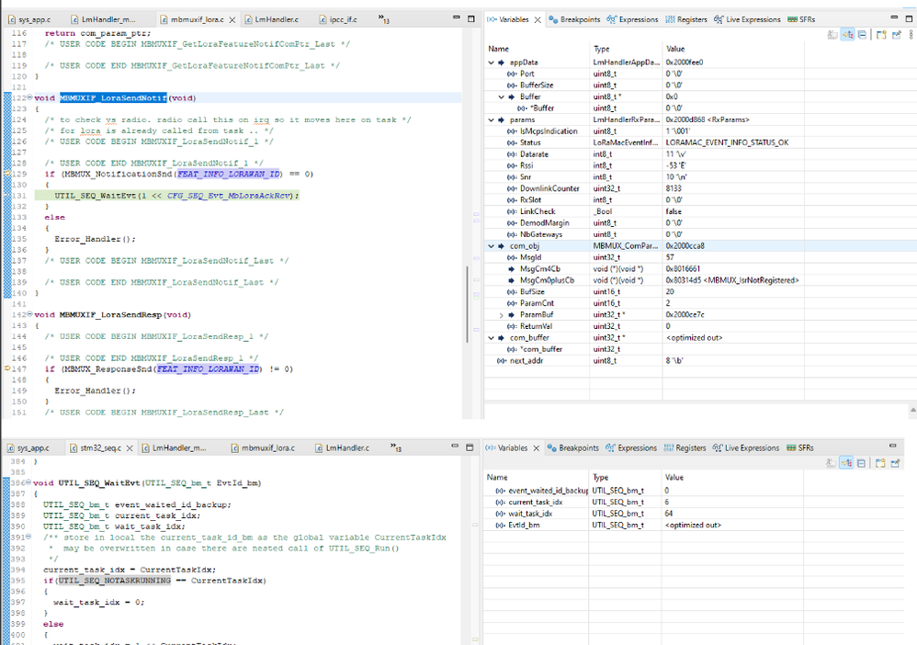Expand the ParamBuf pointer variable
The image size is (917, 645).
(x=502, y=314)
